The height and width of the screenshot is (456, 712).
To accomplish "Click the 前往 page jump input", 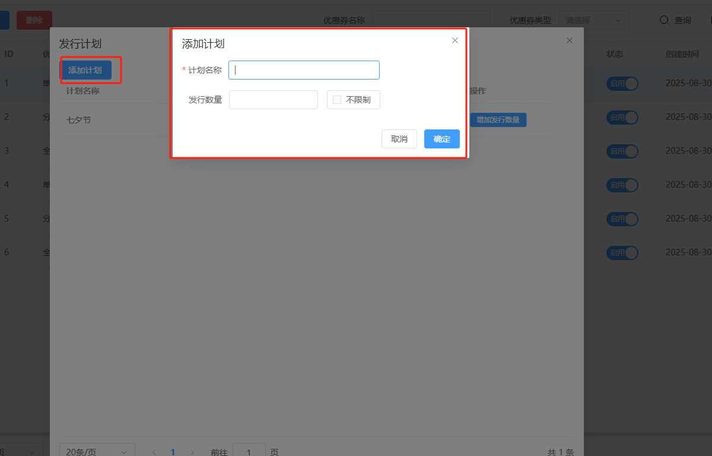I will [249, 451].
